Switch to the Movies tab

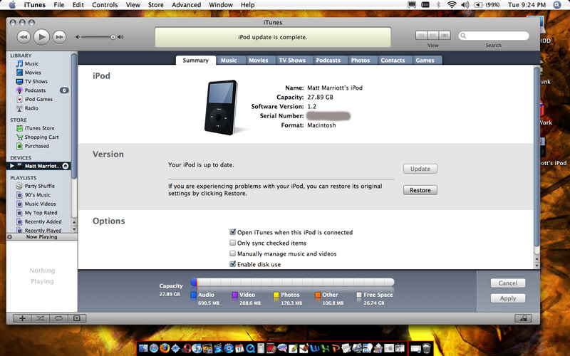tap(259, 61)
